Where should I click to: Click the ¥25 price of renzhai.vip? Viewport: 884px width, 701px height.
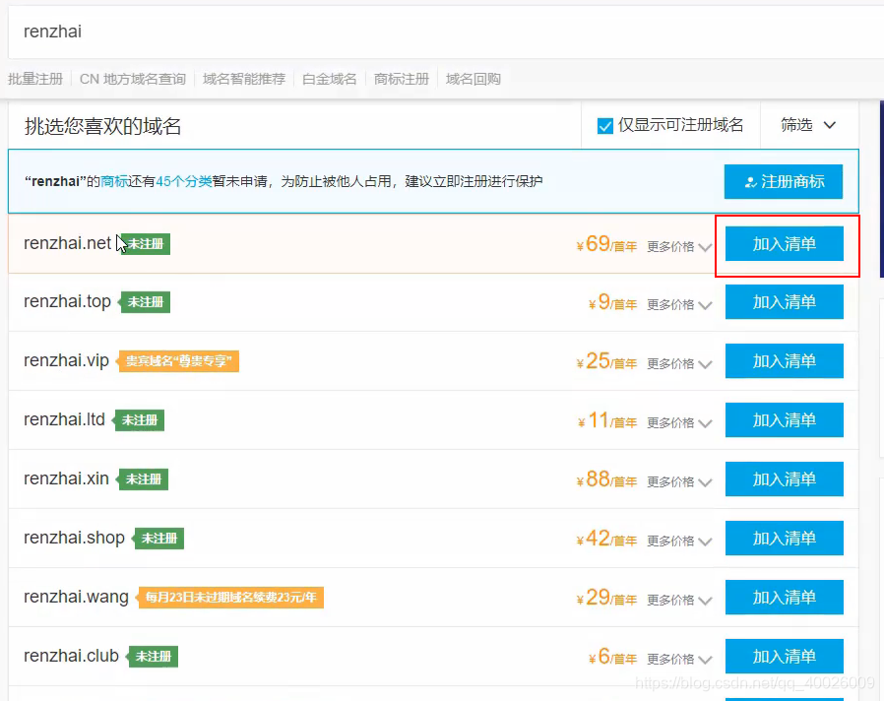(x=606, y=361)
